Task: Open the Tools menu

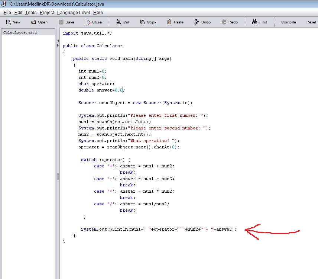Action: (30, 12)
